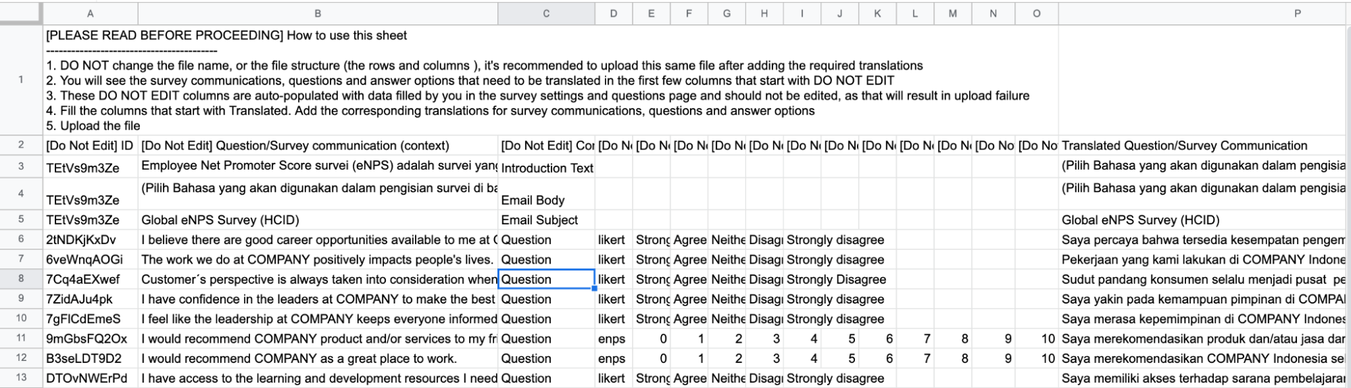Click ID cell 'B3seLDT9D2'
Screen dimensions: 1351x388
pos(91,358)
